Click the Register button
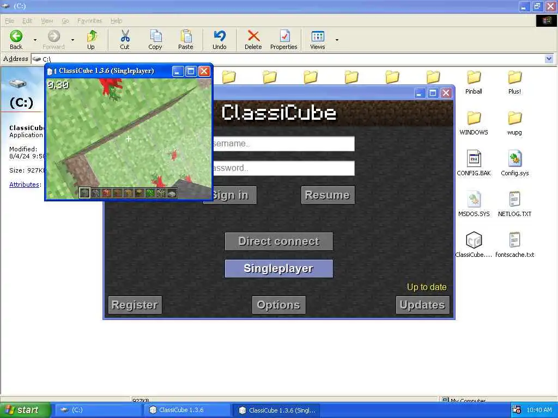The width and height of the screenshot is (558, 418). [x=135, y=305]
